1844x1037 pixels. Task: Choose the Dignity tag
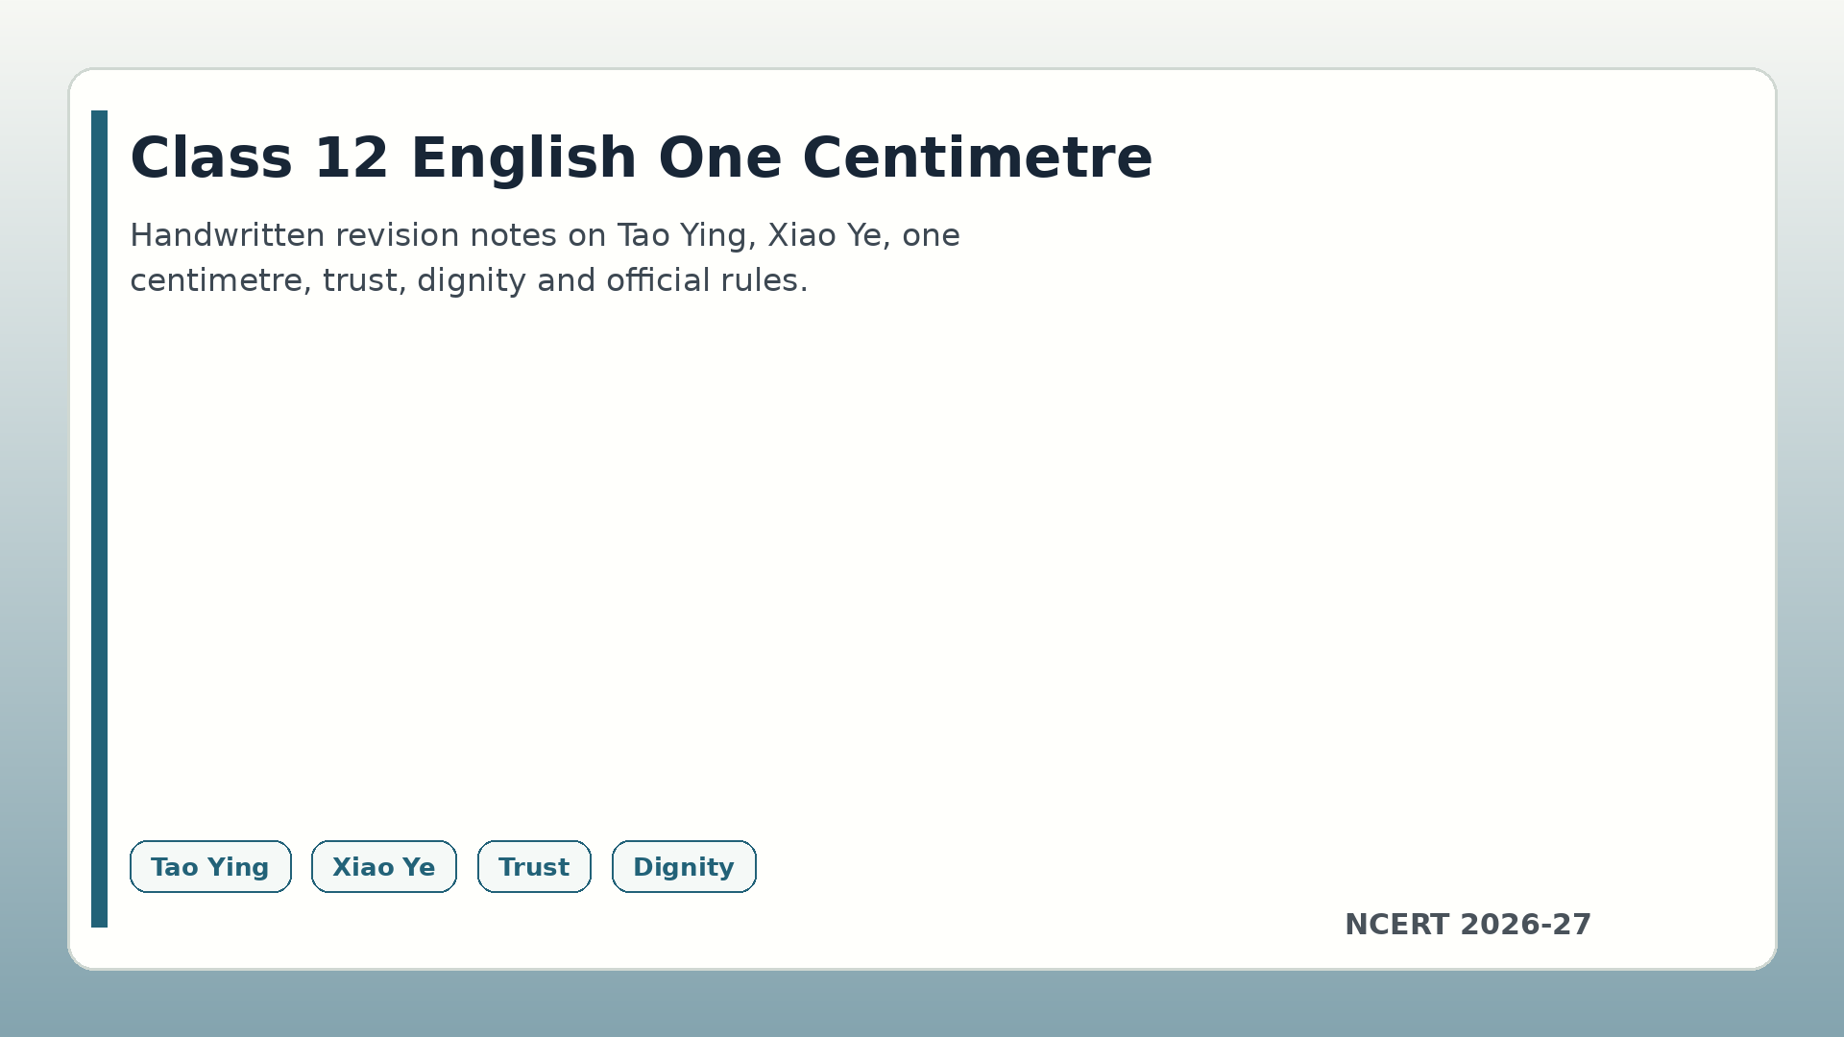pyautogui.click(x=684, y=867)
